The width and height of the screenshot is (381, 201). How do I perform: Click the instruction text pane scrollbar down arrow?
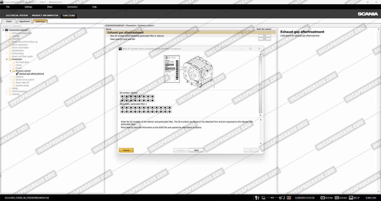coord(261,143)
